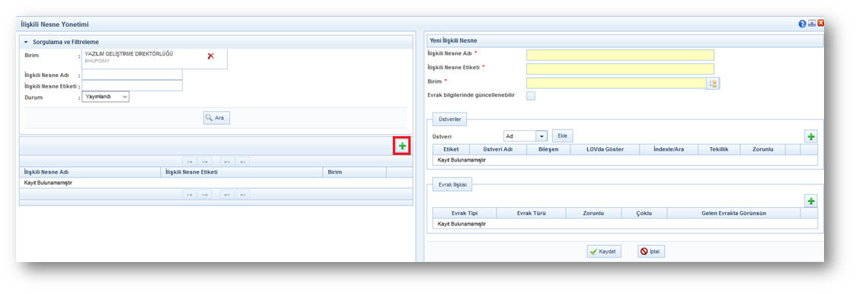The height and width of the screenshot is (294, 856).
Task: Click the green plus to add new İlişkili Nesne in results toolbar
Action: click(402, 146)
